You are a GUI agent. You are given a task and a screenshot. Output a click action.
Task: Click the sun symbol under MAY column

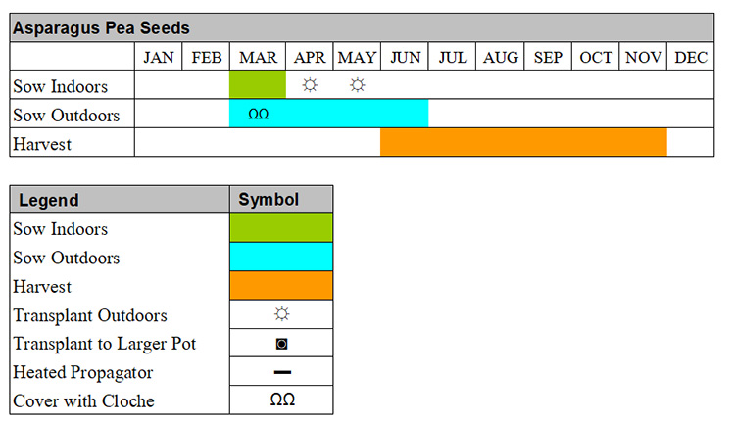357,85
